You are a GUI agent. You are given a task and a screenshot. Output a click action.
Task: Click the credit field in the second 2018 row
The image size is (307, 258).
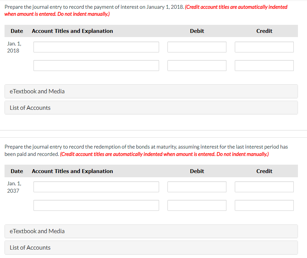pos(264,65)
